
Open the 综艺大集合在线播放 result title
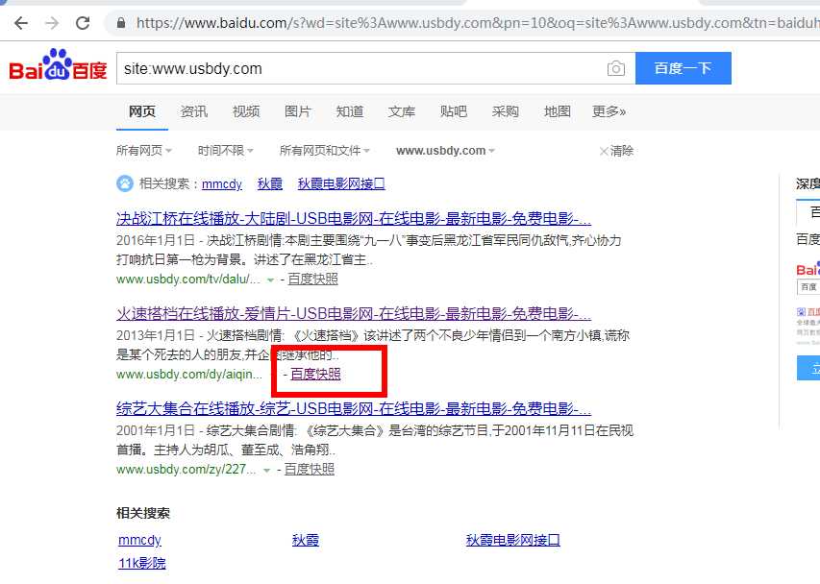point(354,408)
